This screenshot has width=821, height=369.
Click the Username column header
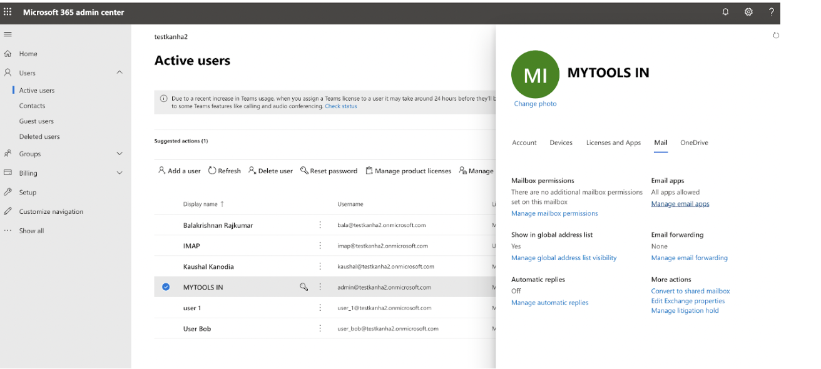(x=350, y=204)
